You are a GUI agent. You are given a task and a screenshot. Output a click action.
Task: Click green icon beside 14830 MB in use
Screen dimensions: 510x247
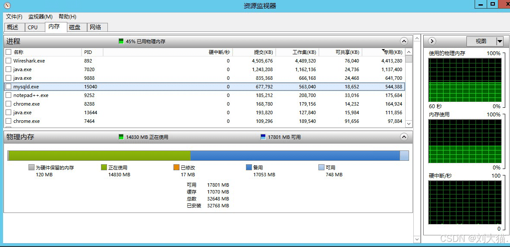tap(121, 137)
